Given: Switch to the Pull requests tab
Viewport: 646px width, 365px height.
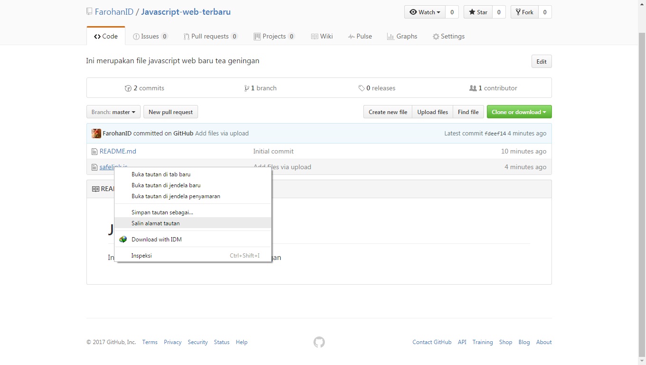Looking at the screenshot, I should click(209, 37).
